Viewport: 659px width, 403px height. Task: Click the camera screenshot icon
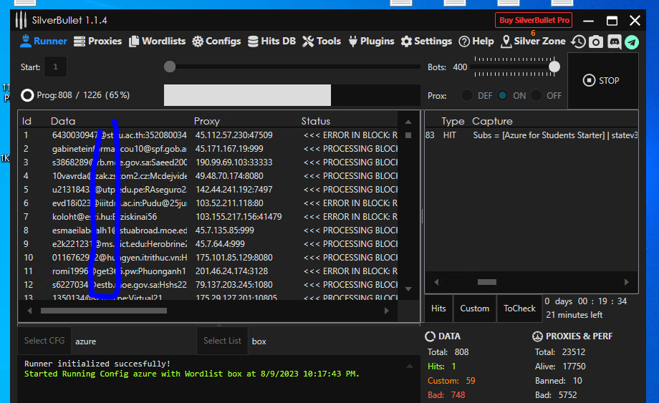point(596,42)
